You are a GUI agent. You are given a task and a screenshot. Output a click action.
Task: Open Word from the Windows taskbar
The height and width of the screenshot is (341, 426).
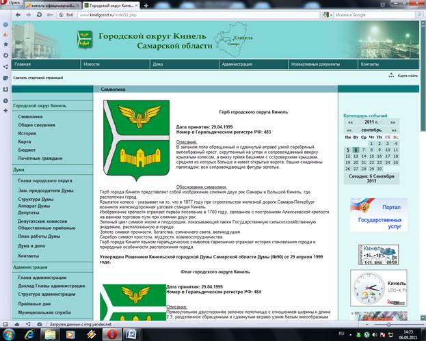[x=131, y=333]
